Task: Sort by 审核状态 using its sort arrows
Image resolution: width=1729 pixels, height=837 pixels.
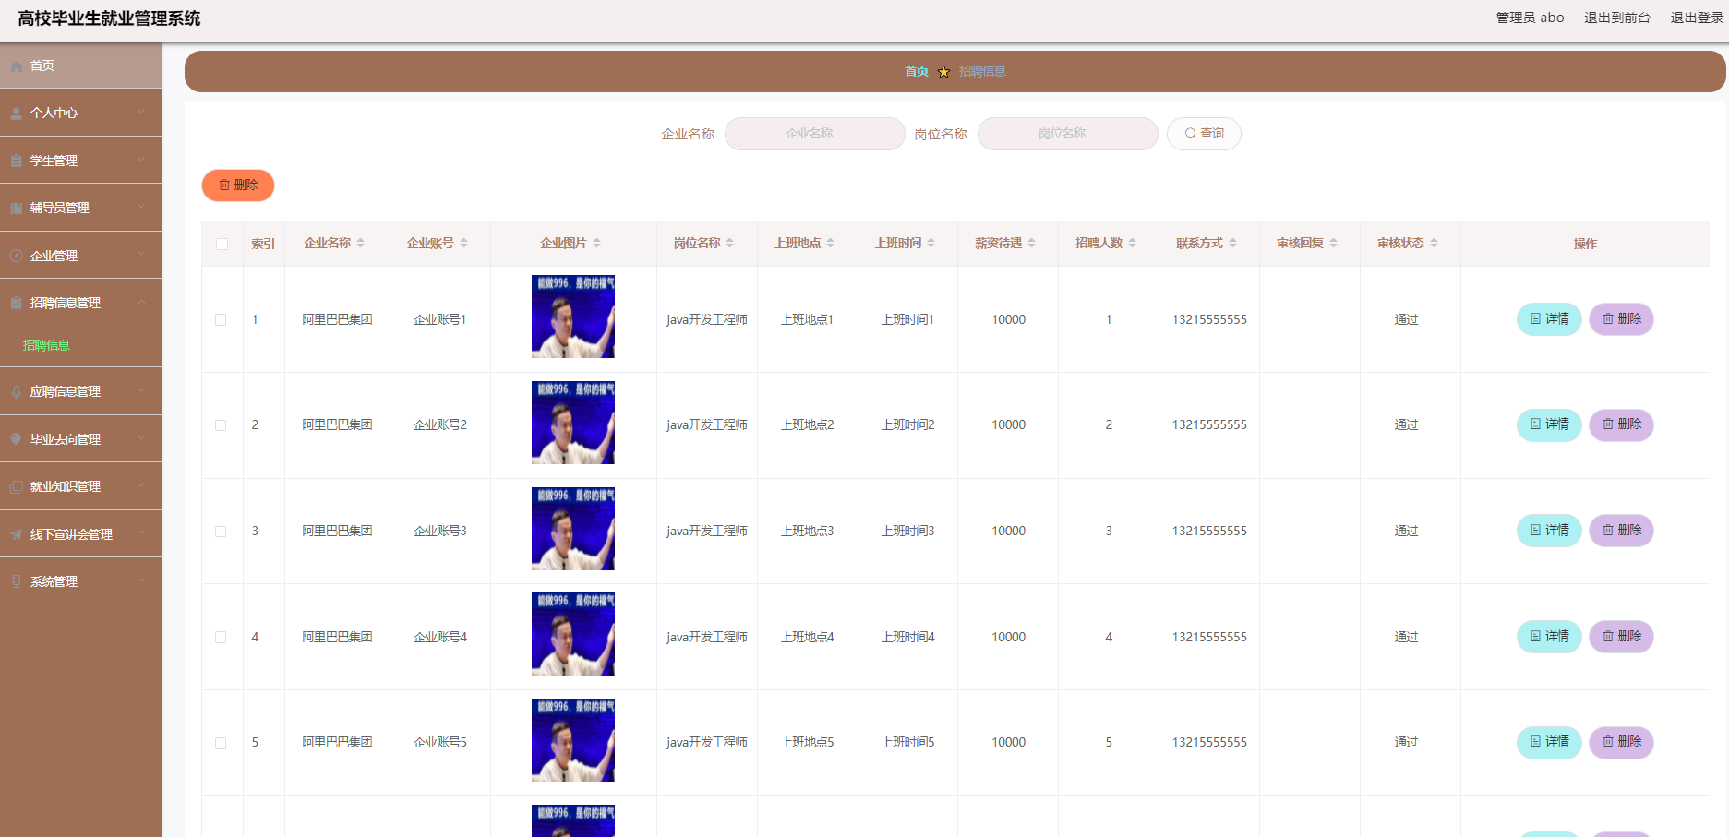Action: tap(1435, 244)
